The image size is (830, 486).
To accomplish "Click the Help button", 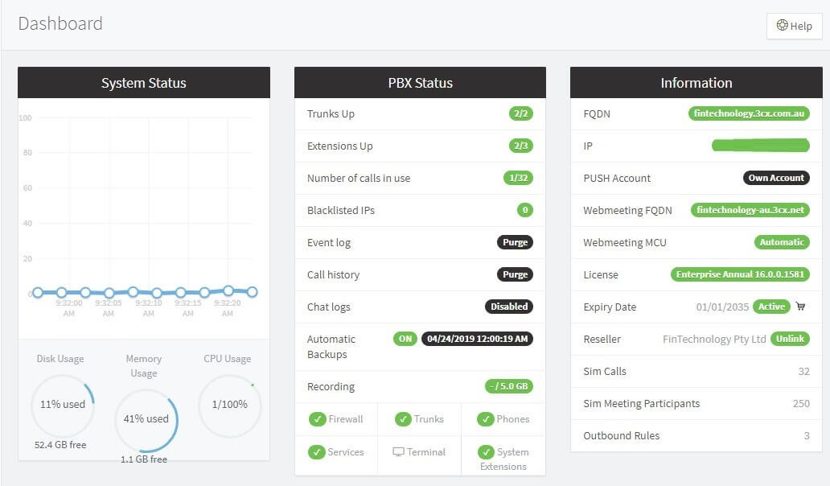I will [x=794, y=26].
